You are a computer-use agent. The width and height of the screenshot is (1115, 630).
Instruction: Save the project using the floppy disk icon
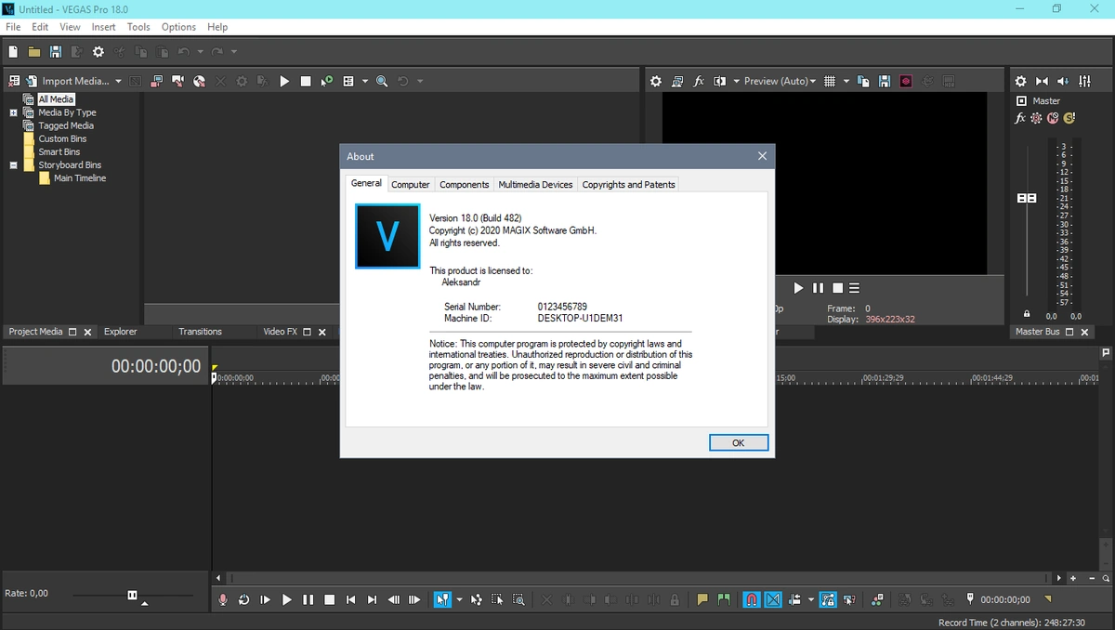pos(56,52)
